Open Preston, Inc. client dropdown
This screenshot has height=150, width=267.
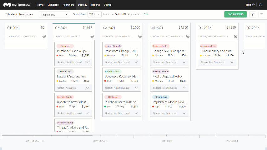point(54,14)
